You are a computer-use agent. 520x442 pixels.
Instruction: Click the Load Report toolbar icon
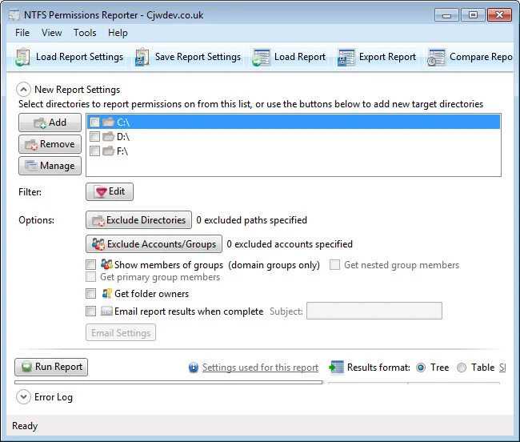[262, 57]
